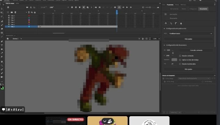
Task: Click the clip content outside stage icon
Action: (x=146, y=39)
